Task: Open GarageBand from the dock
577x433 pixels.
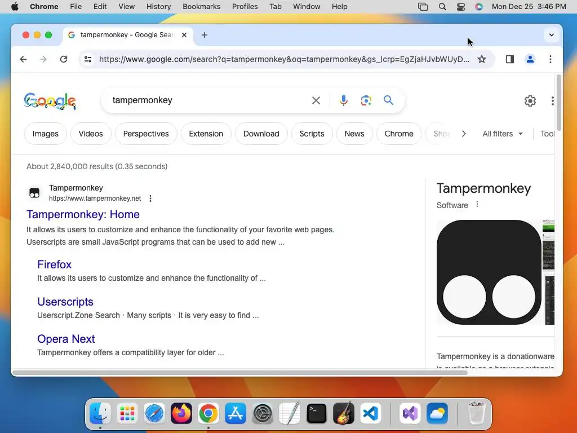Action: point(344,413)
